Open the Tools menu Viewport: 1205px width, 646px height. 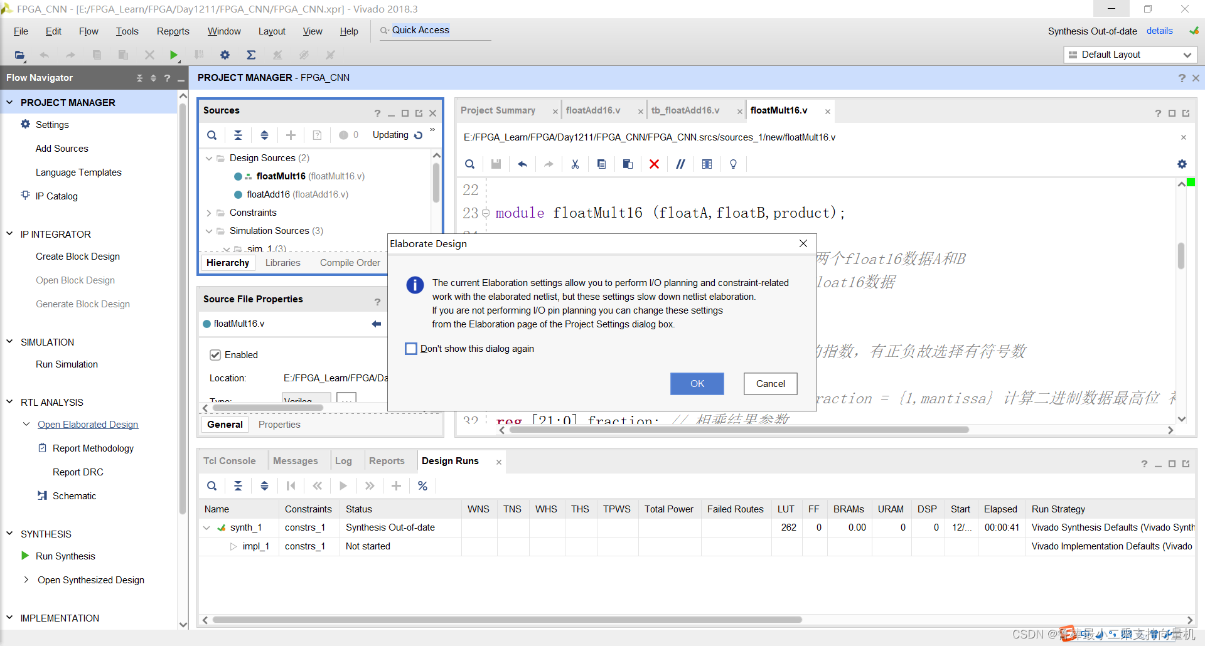[127, 31]
